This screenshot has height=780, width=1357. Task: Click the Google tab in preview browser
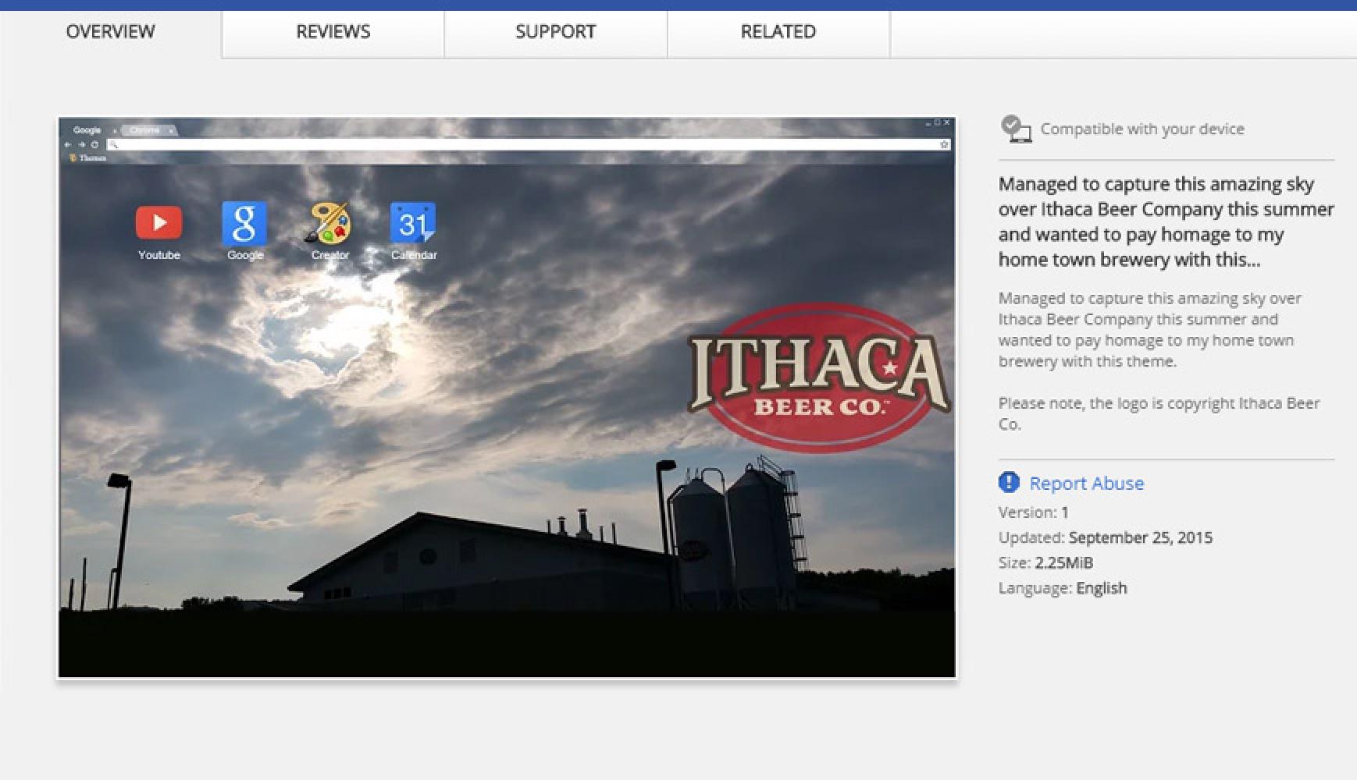87,130
